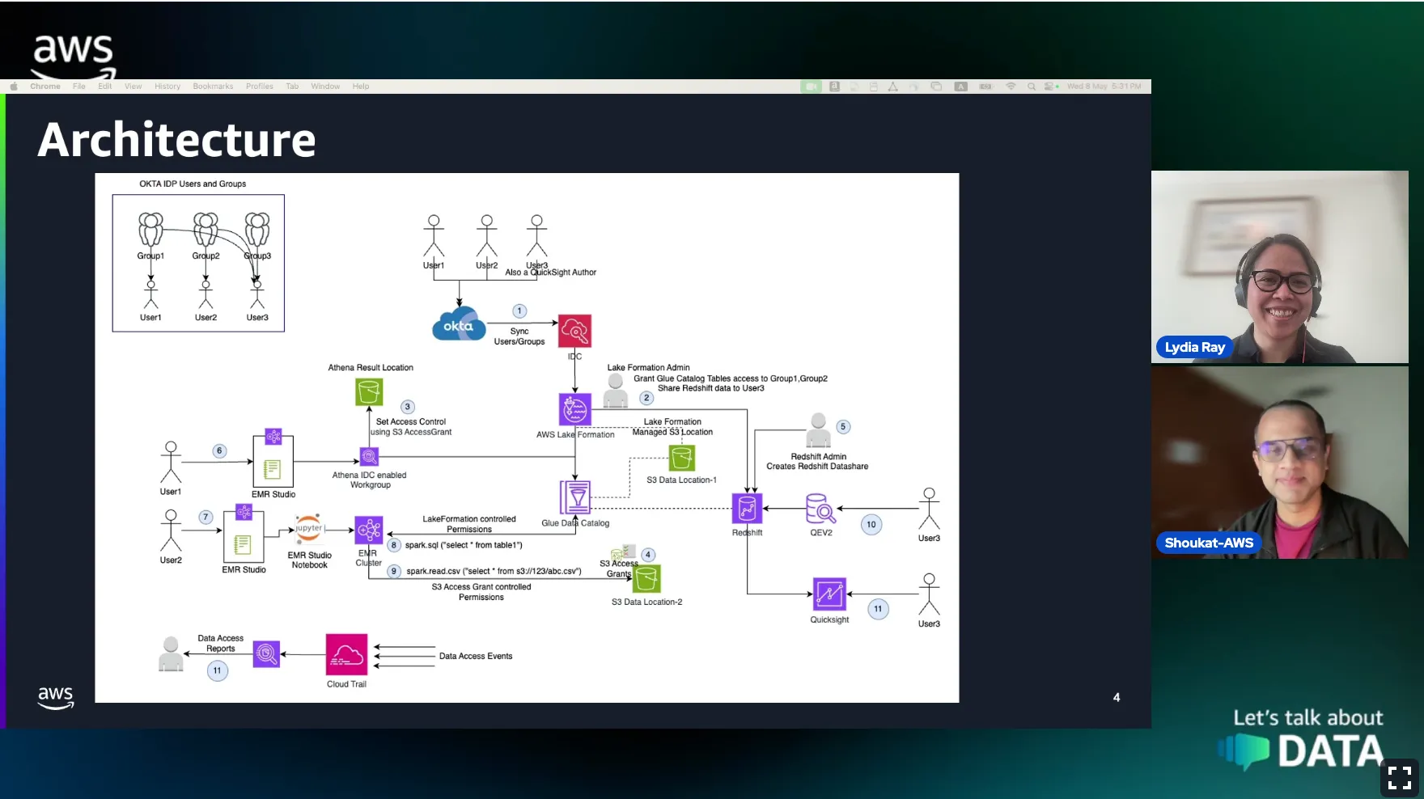Click the Wi-Fi status icon in menu bar
This screenshot has width=1424, height=799.
tap(1011, 87)
